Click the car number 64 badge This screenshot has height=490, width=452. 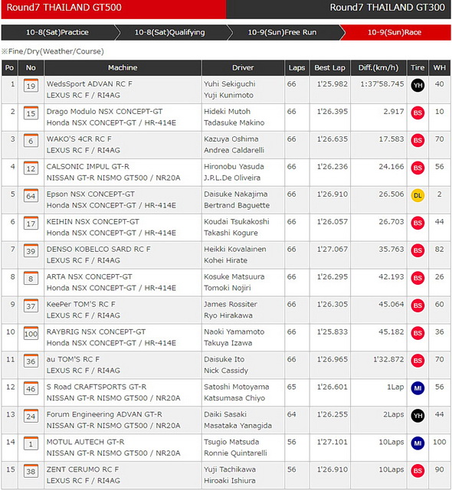[31, 196]
